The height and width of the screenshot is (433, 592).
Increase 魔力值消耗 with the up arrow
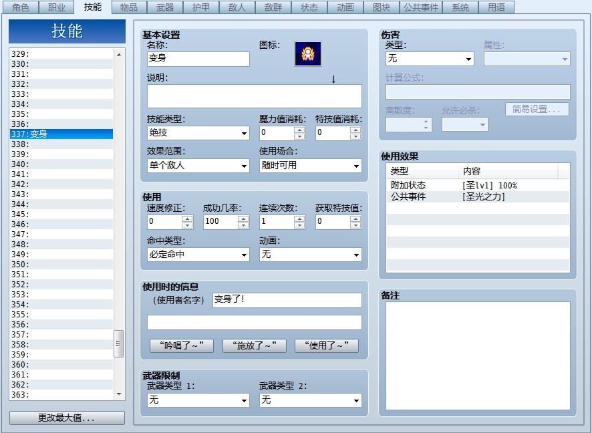tap(299, 130)
